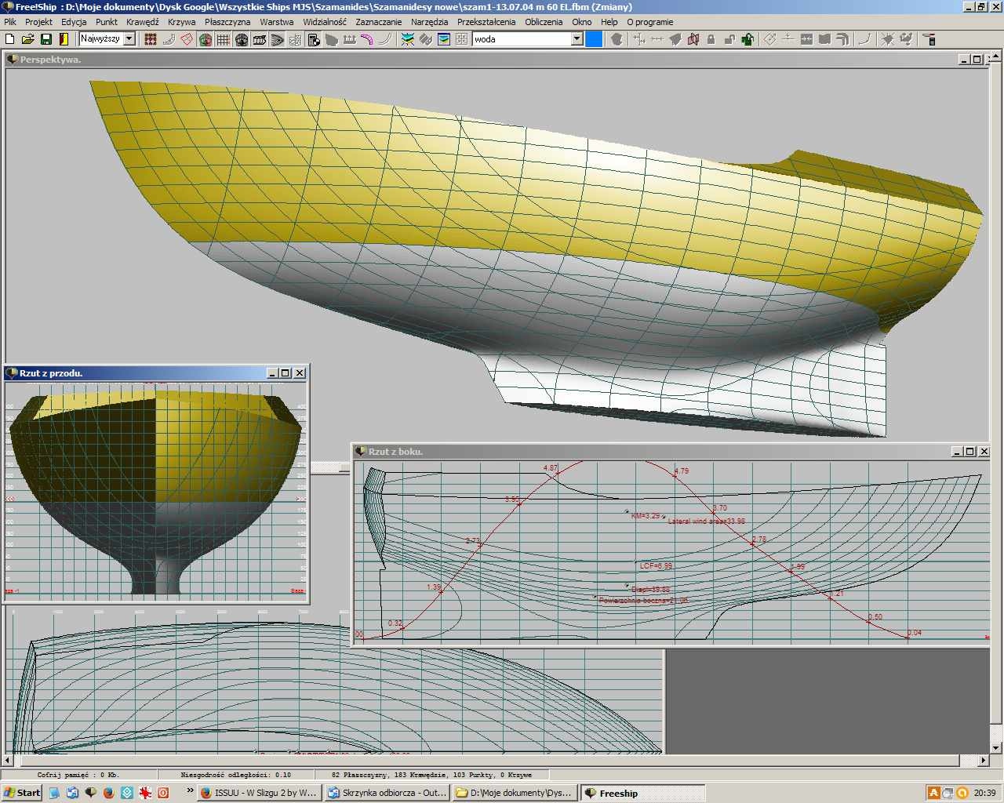Open the Najwyższy precision dropdown
The width and height of the screenshot is (1004, 803).
pos(129,39)
